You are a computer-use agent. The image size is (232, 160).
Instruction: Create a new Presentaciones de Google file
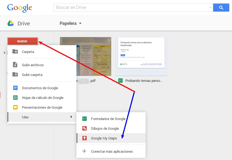coord(42,107)
